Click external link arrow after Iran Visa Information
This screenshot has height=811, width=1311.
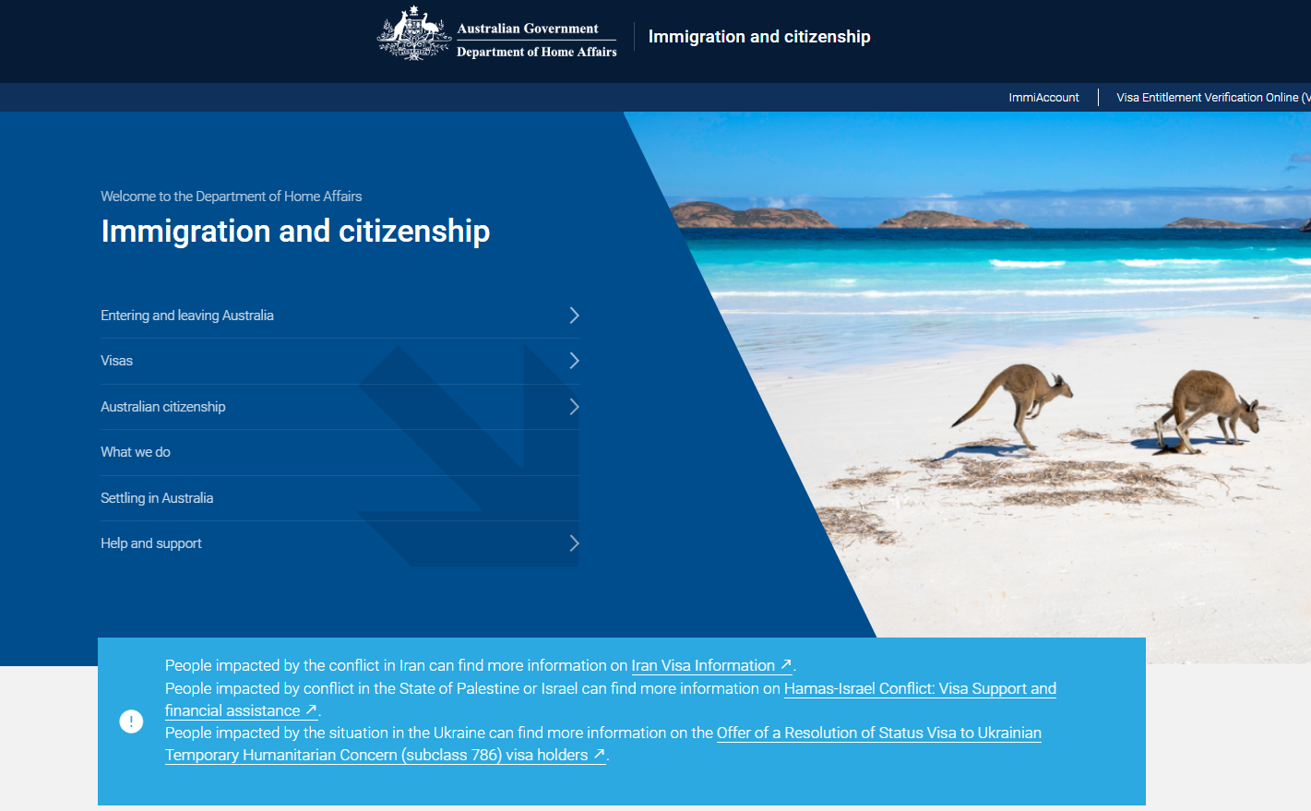click(x=786, y=665)
